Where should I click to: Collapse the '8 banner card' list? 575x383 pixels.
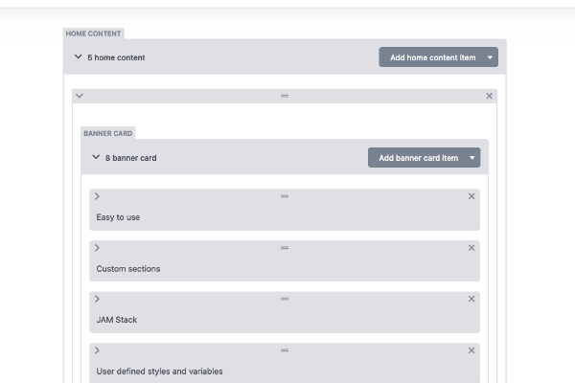pos(96,158)
